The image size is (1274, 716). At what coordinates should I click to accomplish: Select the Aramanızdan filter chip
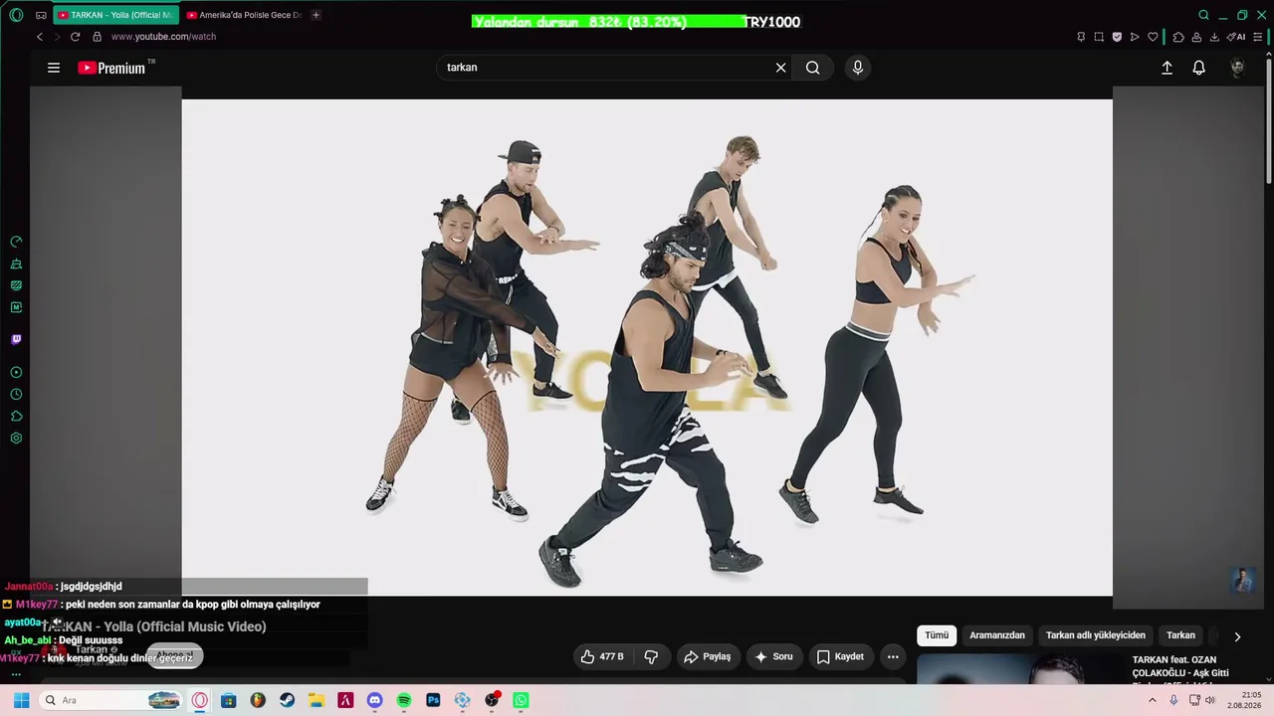(x=997, y=635)
